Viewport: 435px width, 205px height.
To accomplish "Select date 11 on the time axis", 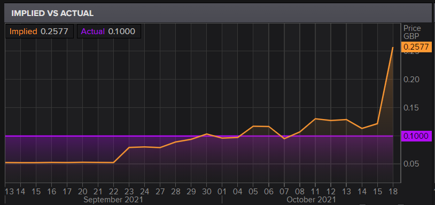I will [x=315, y=192].
